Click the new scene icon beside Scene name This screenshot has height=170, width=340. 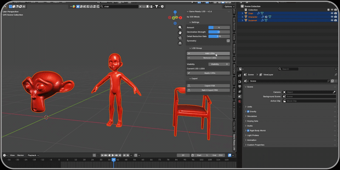(x=332, y=81)
